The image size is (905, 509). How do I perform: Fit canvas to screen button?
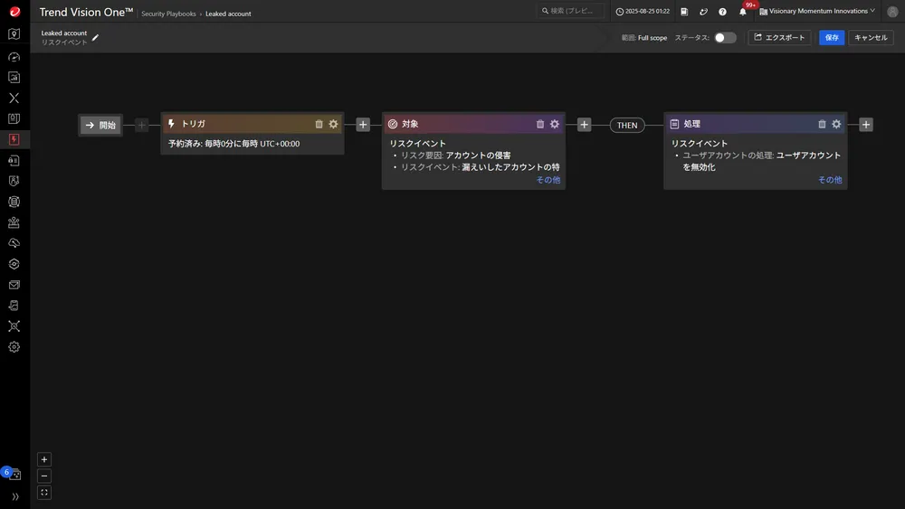click(43, 493)
